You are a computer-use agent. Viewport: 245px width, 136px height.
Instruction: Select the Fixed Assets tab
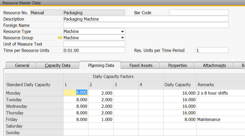click(x=141, y=65)
